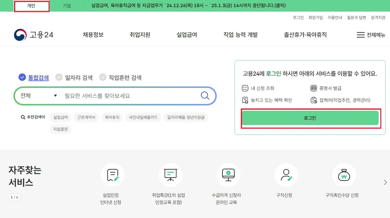Click the 고용24 logo
Image resolution: width=390 pixels, height=218 pixels.
click(34, 35)
